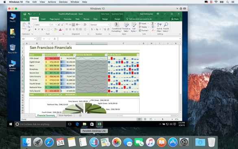Screen dimensions: 238x149
Task: Click the Increase Decimal icon
Action: click(x=105, y=29)
